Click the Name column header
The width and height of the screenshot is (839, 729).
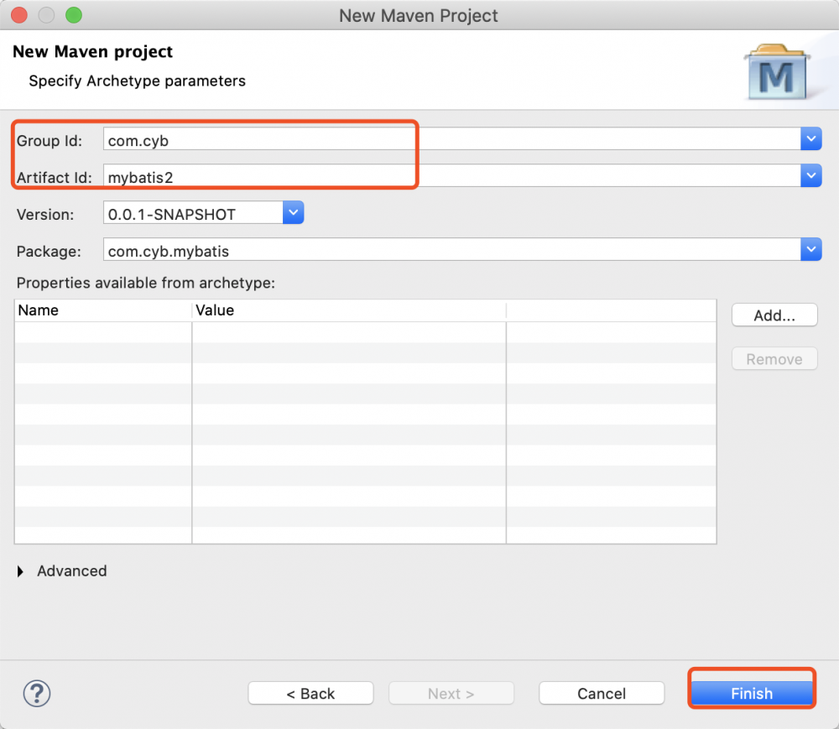(103, 310)
